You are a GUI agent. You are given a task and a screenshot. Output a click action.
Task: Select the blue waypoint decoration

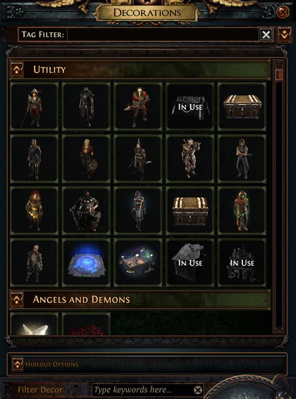pyautogui.click(x=86, y=263)
